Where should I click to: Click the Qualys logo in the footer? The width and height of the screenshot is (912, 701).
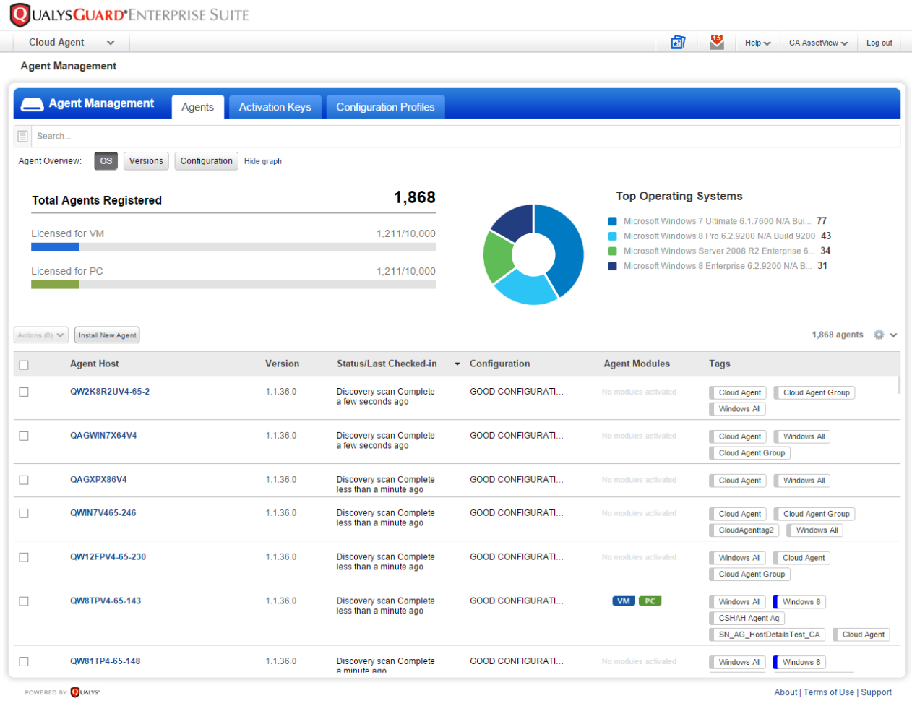coord(84,692)
